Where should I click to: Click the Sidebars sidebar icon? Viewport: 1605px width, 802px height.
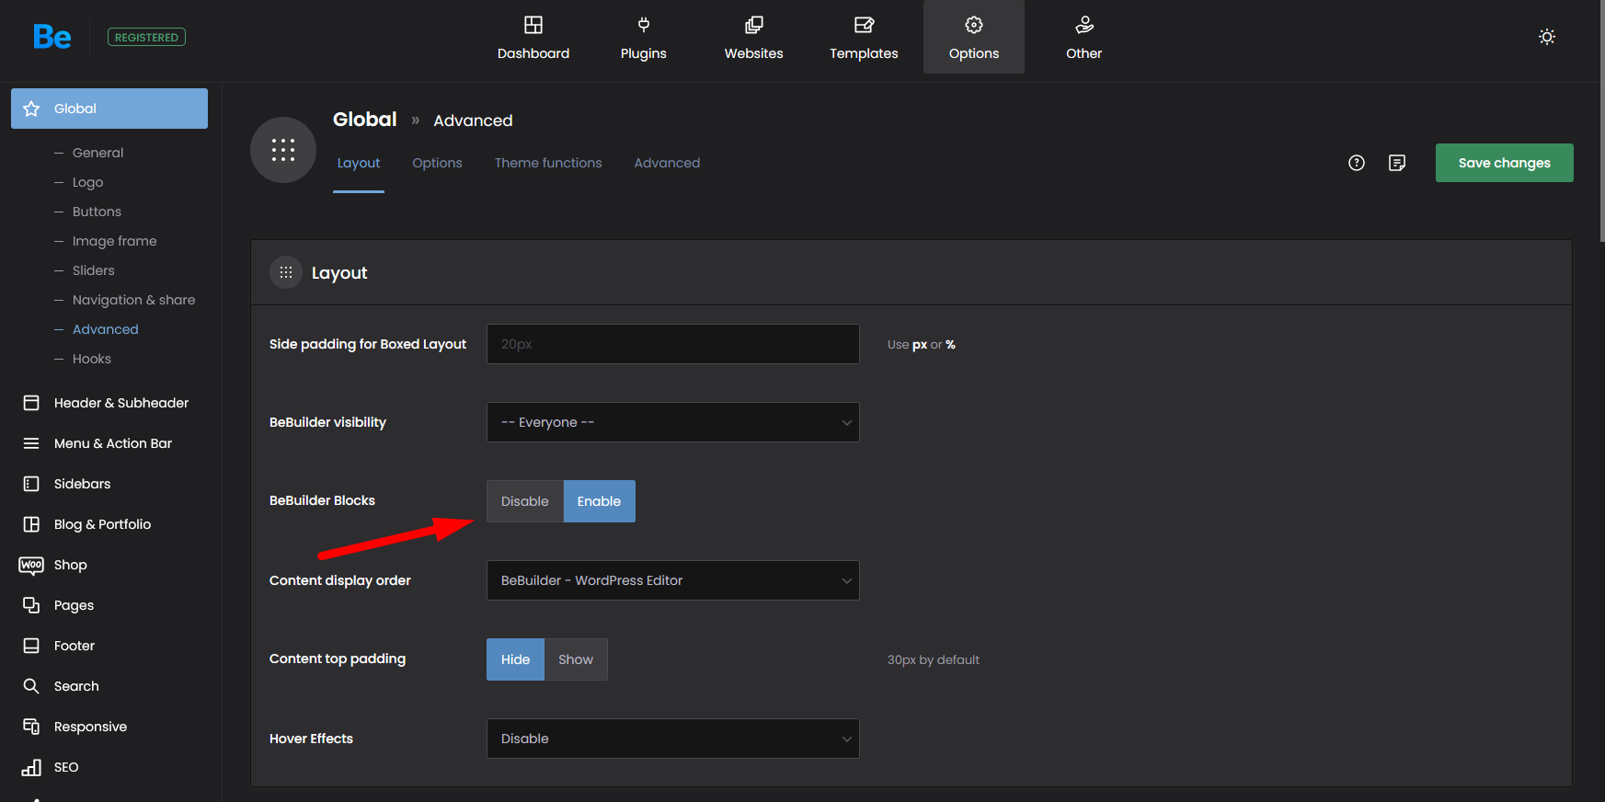click(x=31, y=484)
